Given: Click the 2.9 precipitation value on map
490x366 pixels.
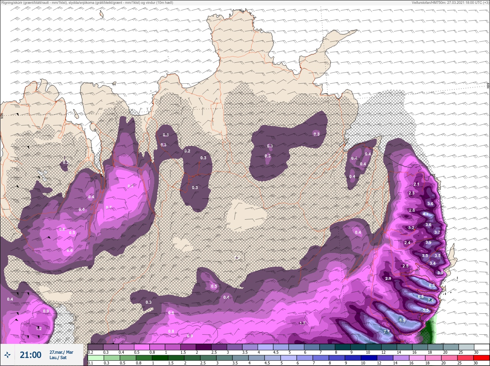Looking at the screenshot, I should pos(388,279).
